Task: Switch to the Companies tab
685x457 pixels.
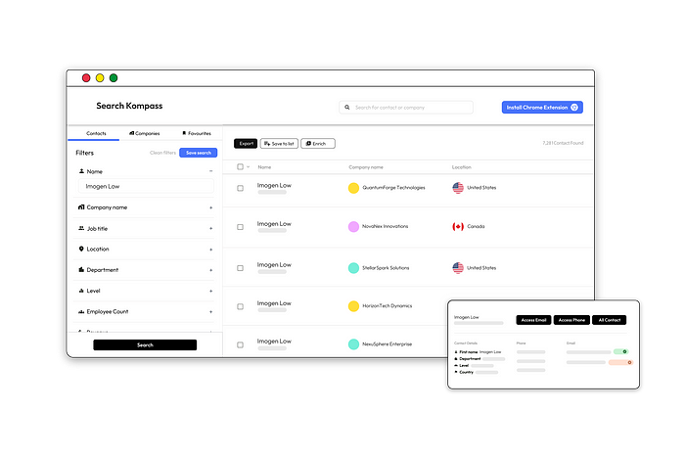Action: tap(145, 133)
